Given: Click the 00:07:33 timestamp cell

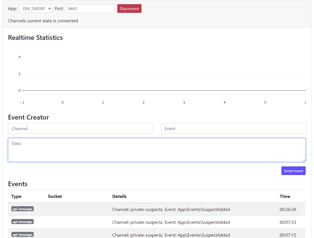Looking at the screenshot, I should [288, 222].
